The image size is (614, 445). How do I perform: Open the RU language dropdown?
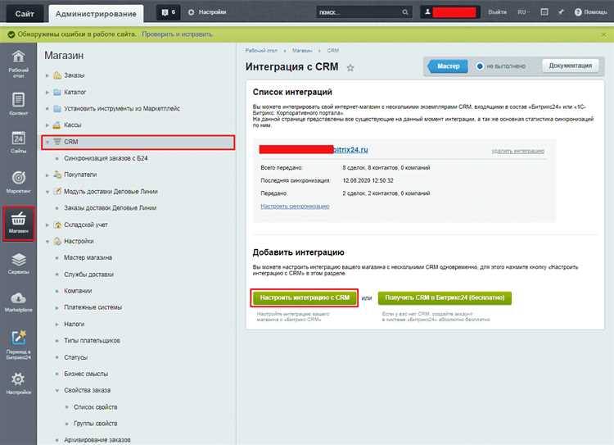523,12
